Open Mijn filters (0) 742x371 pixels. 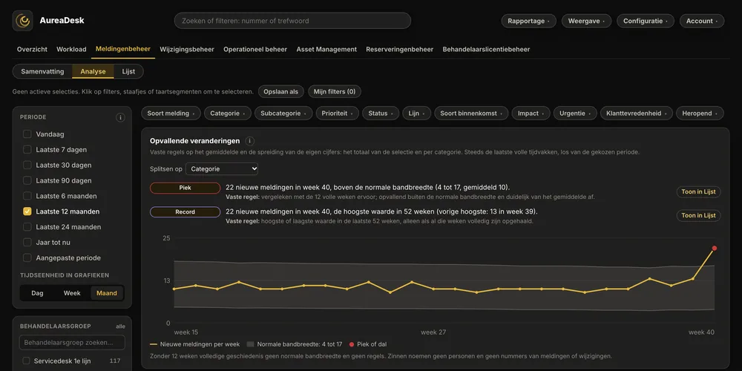(335, 92)
